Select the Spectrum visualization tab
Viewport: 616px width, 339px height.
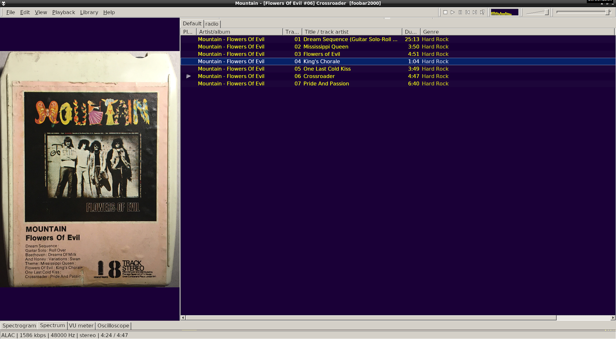[x=52, y=326]
